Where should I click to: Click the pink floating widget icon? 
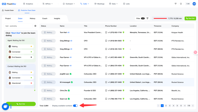(195, 52)
